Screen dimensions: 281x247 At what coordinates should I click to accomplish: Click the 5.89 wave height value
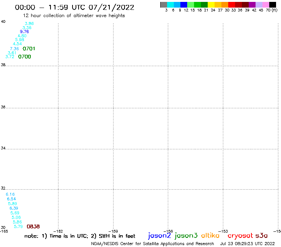(13, 204)
